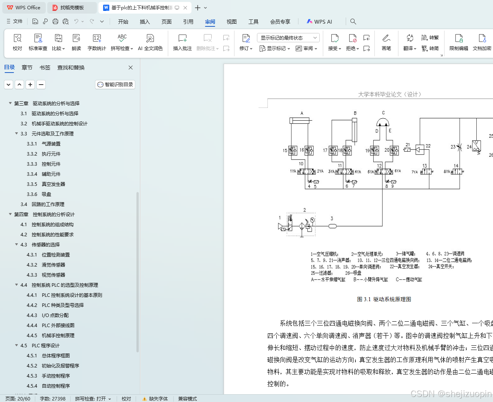493x402 pixels.
Task: Click move-up arrow button in outline pane
Action: (19, 84)
